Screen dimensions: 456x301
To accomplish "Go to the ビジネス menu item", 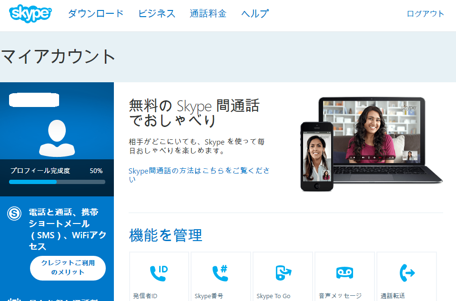I will coord(157,14).
